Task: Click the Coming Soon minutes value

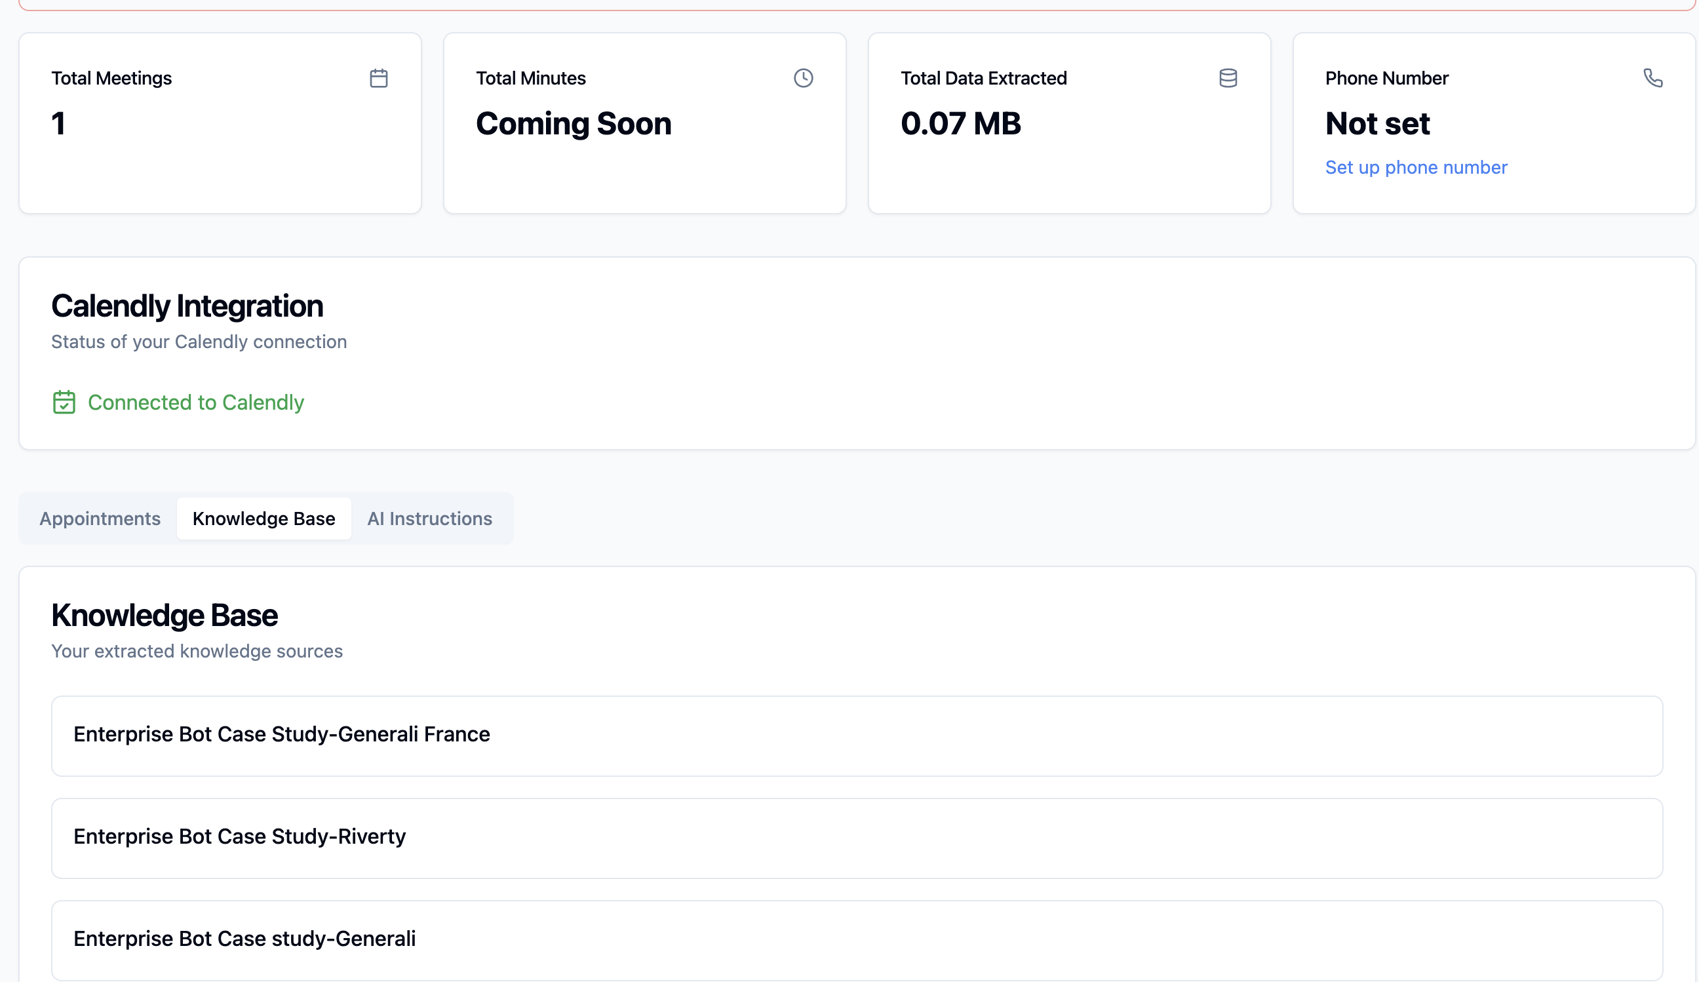Action: [x=573, y=124]
